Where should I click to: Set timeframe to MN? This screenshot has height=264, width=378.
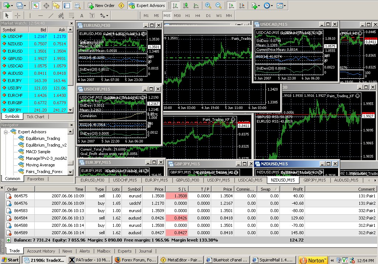tap(229, 15)
